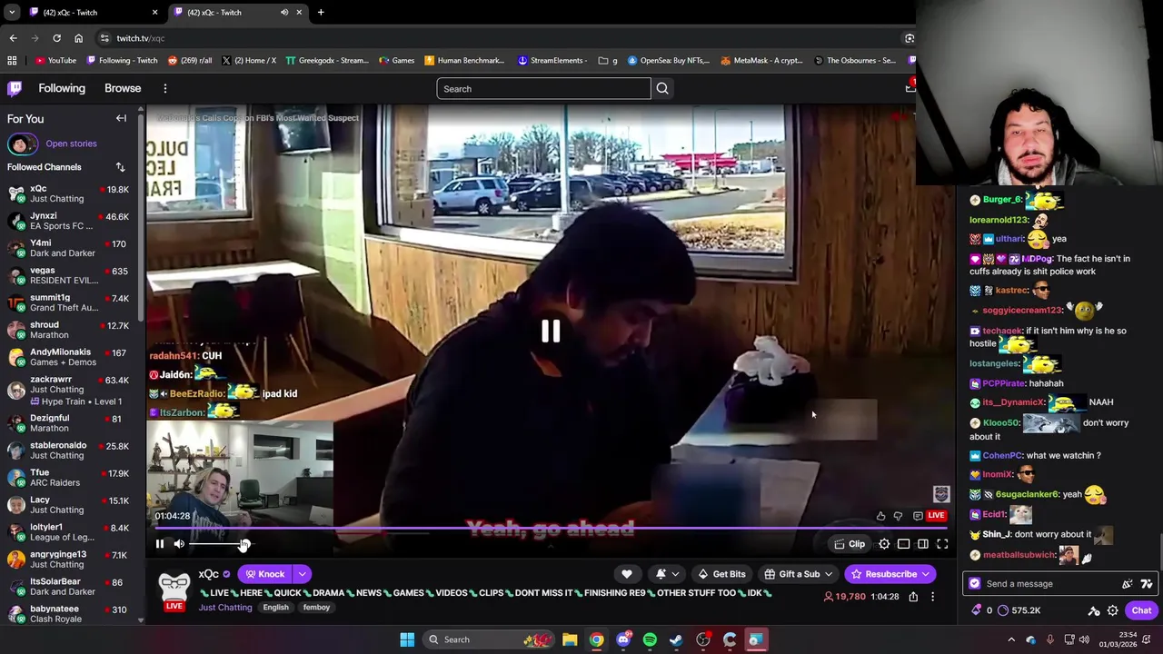Open Steam from the taskbar
The height and width of the screenshot is (654, 1163).
coord(676,639)
